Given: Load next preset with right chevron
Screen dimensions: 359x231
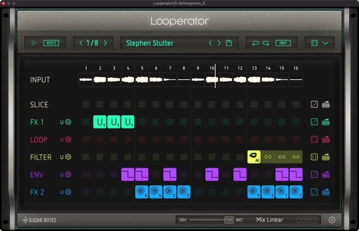Looking at the screenshot, I should (x=219, y=43).
